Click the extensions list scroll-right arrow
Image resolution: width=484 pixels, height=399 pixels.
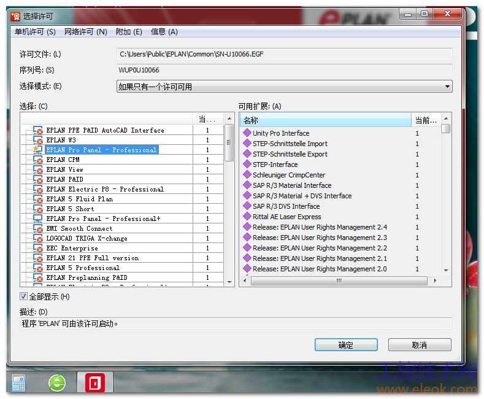(x=435, y=281)
